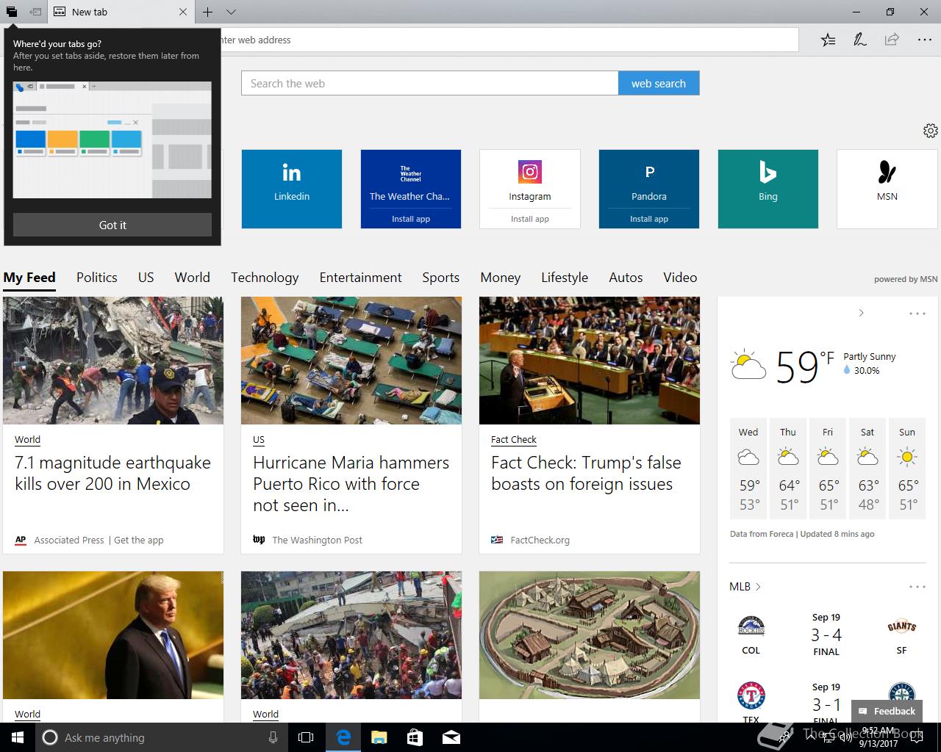Open Microsoft Store from taskbar
This screenshot has height=752, width=941.
click(415, 737)
